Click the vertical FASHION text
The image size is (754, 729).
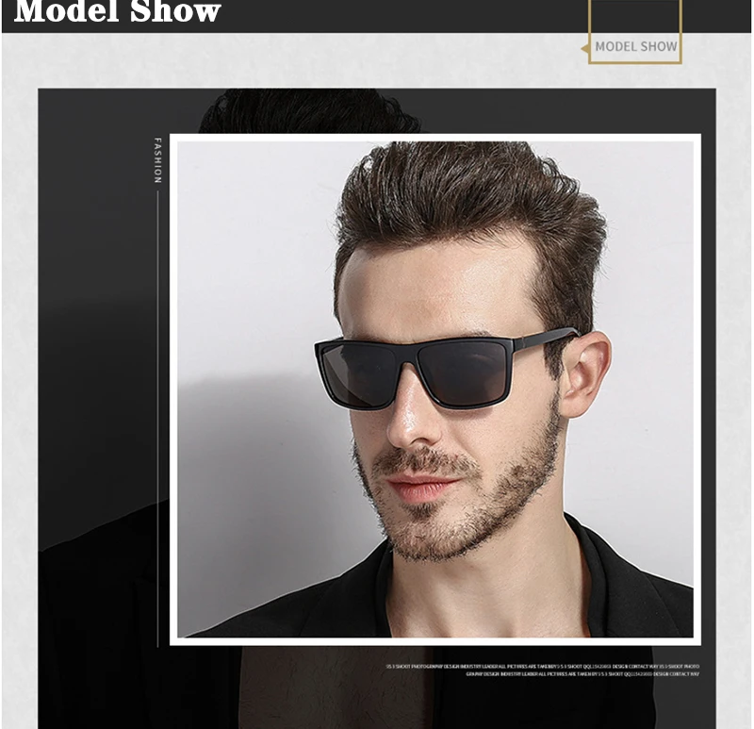tap(157, 160)
